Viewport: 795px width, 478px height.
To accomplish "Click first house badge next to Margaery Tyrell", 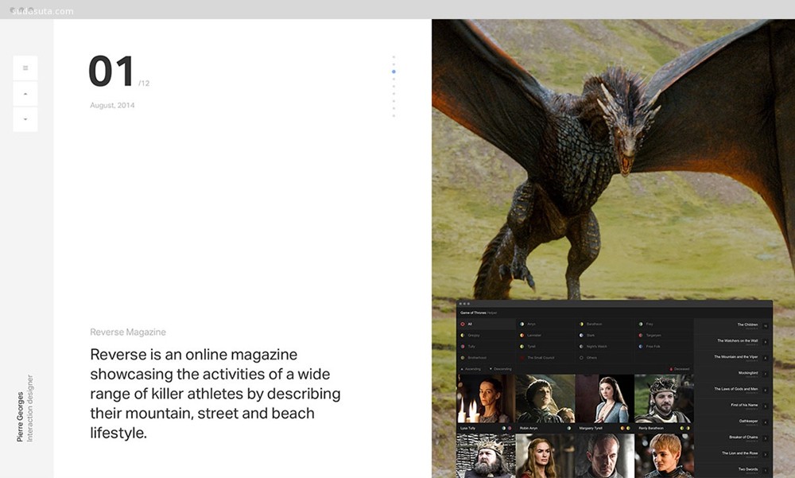I will coord(622,428).
